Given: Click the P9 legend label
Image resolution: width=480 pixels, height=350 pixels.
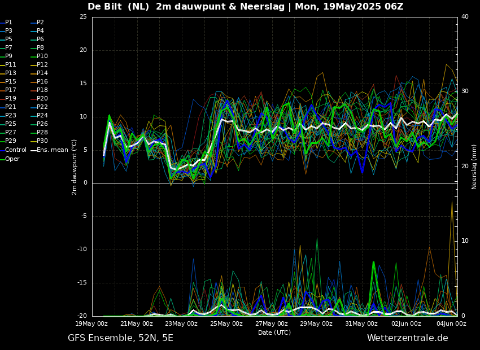Looking at the screenshot, I should pos(8,56).
